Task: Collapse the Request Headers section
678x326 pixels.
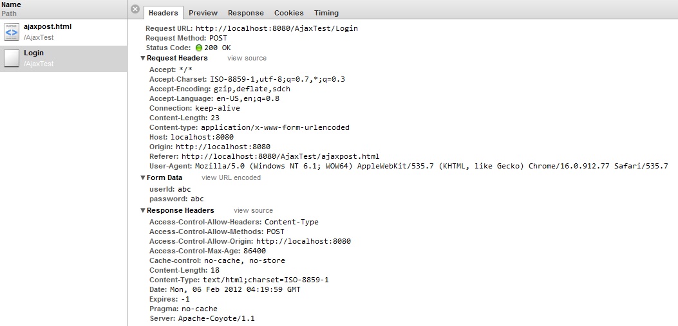Action: pyautogui.click(x=143, y=59)
